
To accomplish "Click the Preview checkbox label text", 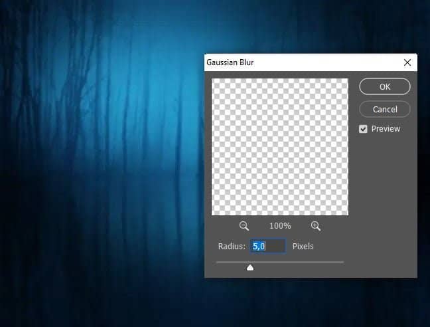I will click(386, 129).
